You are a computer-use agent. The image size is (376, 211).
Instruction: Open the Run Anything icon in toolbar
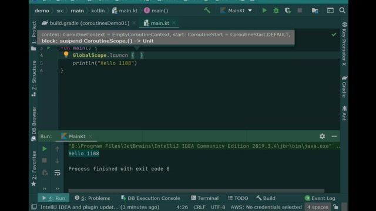click(330, 11)
